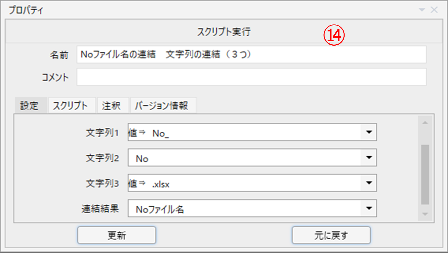This screenshot has width=448, height=253.
Task: Click the 文字列1 value field containing No_
Action: point(244,132)
